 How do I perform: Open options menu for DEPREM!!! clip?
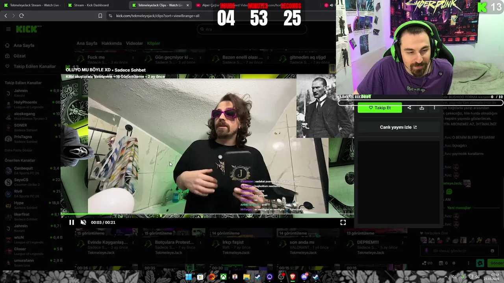pos(402,243)
